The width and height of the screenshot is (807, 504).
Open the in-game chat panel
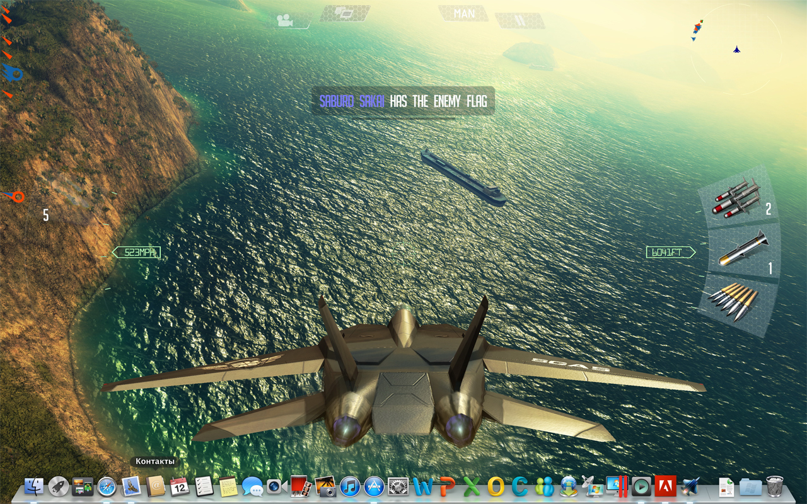point(344,13)
